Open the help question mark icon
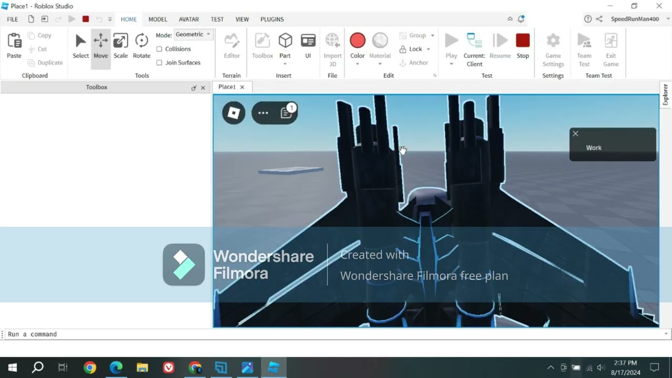672x378 pixels. click(x=587, y=19)
